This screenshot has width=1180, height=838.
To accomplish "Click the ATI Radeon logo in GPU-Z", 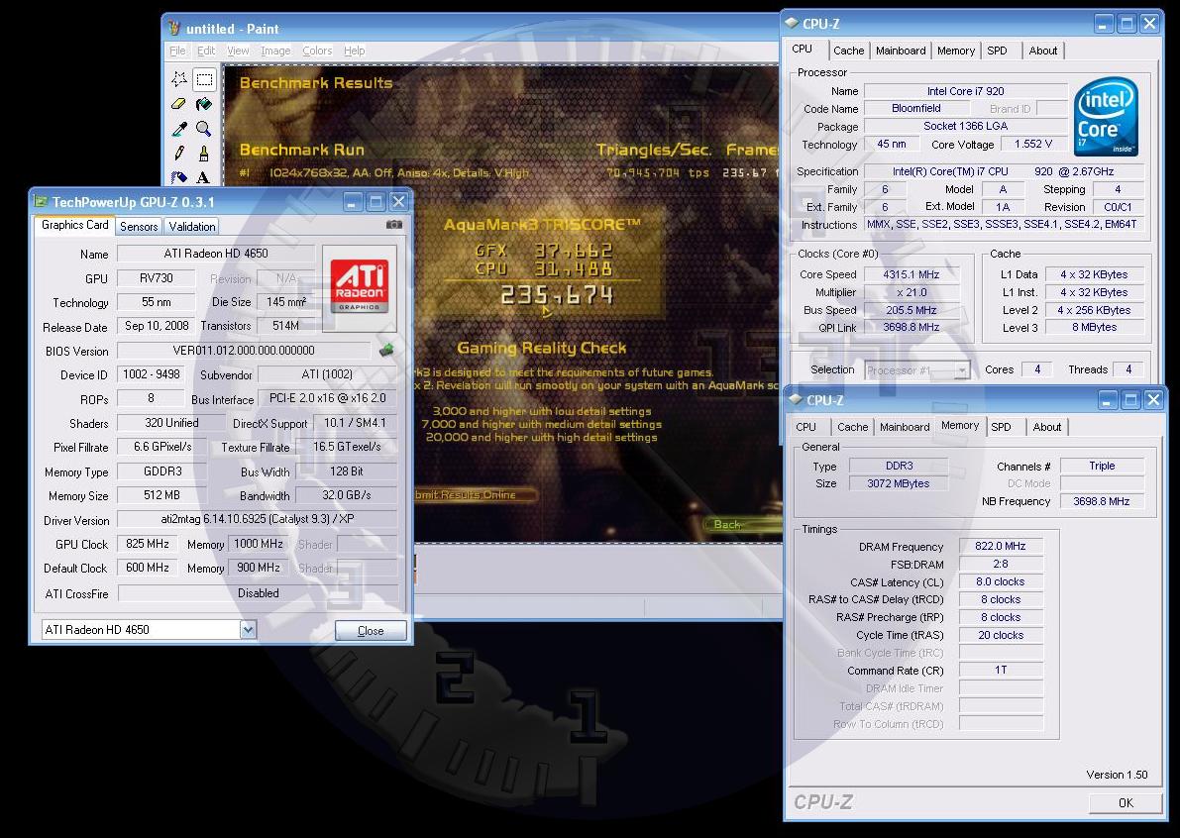I will pos(360,286).
